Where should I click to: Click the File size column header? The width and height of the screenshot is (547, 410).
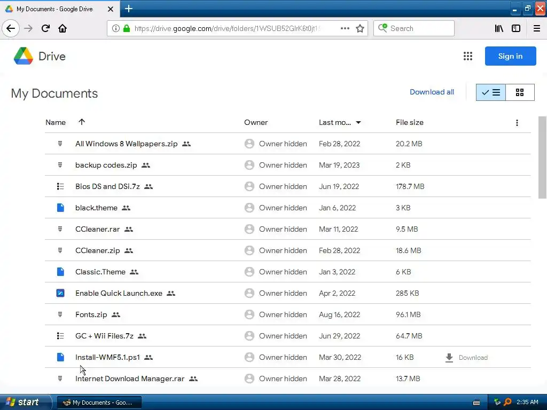coord(410,122)
